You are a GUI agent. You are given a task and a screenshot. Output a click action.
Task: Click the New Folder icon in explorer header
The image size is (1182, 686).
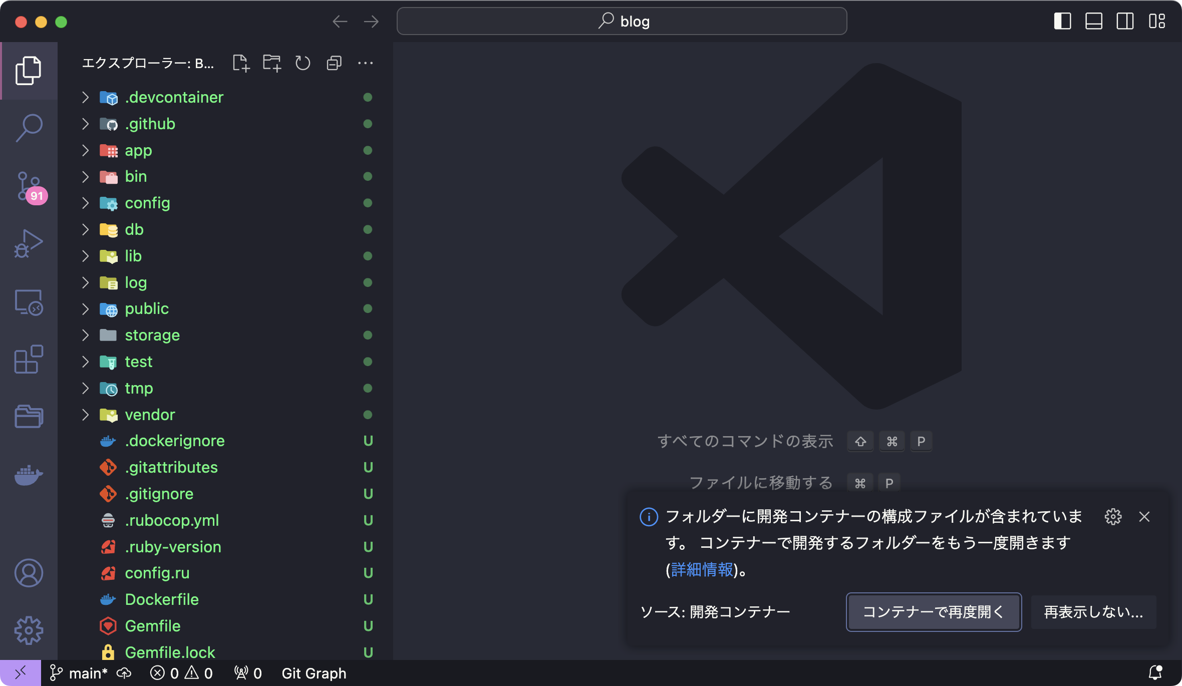pyautogui.click(x=272, y=63)
